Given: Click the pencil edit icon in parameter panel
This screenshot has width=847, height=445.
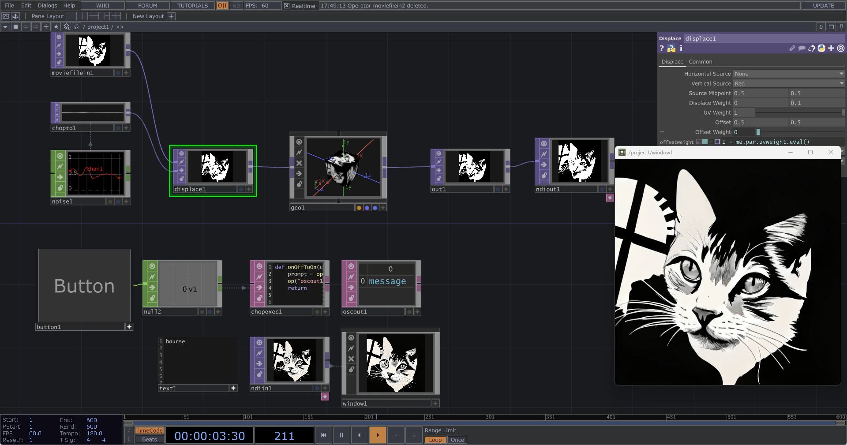Looking at the screenshot, I should click(x=792, y=49).
